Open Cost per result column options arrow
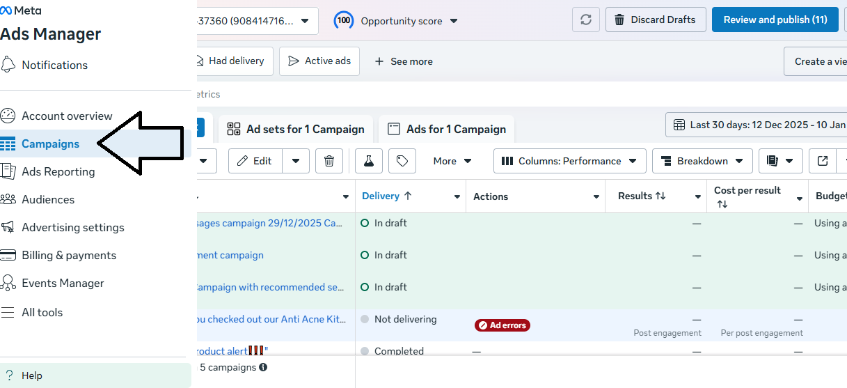 tap(800, 199)
